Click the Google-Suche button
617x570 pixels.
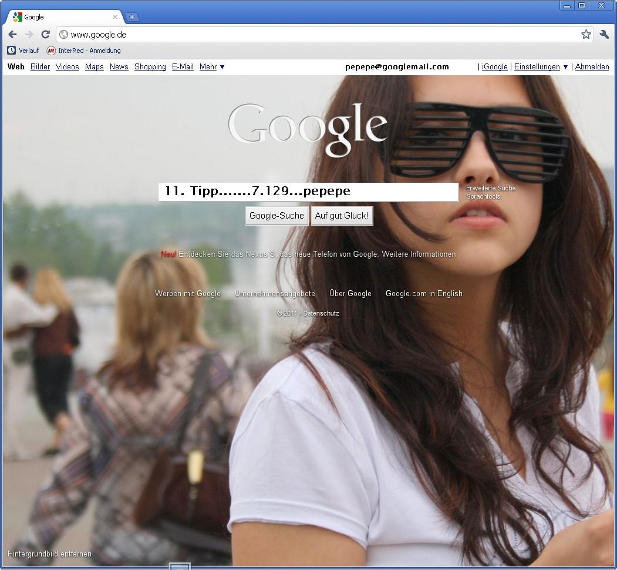(277, 216)
